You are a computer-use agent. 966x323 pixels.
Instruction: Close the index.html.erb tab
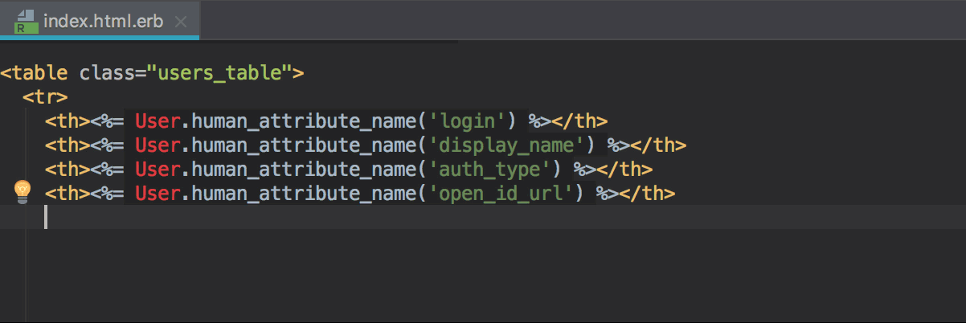(181, 22)
